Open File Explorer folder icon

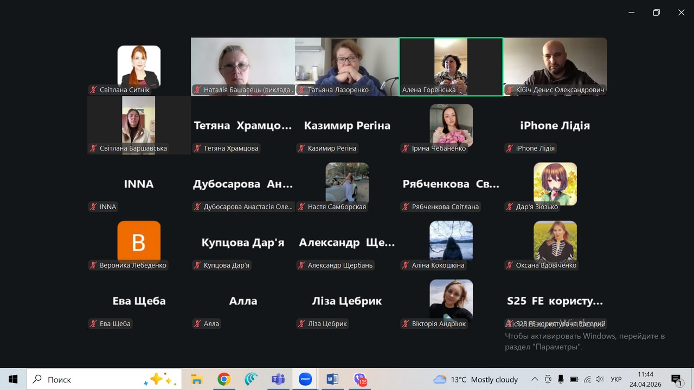[x=197, y=379]
